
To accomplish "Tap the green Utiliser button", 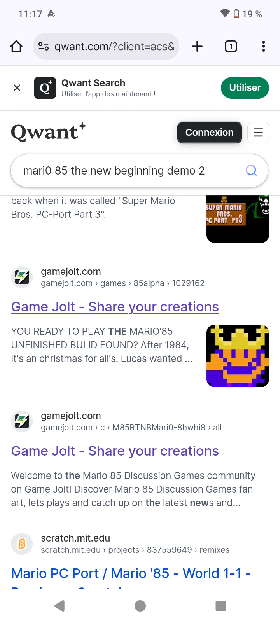I will tap(245, 88).
